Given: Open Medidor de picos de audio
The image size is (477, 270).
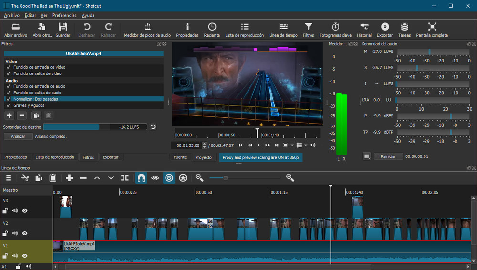Looking at the screenshot, I should (147, 30).
